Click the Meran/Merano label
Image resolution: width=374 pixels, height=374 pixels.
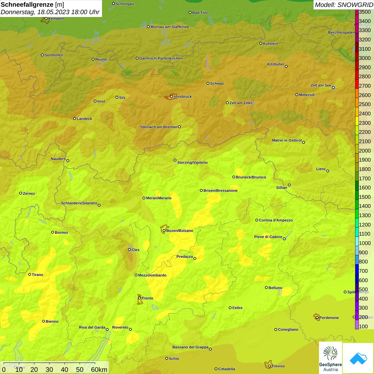tap(159, 198)
